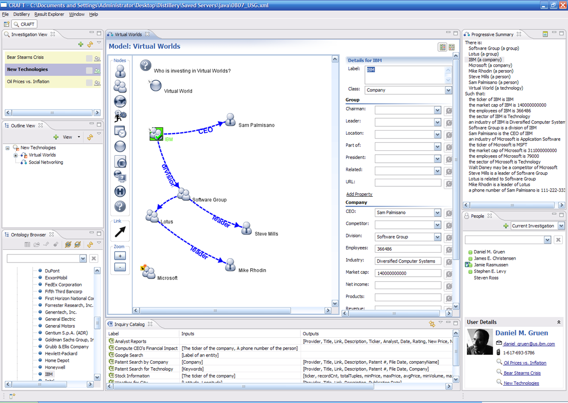Screen dimensions: 568x403
Task: Click the action button next to CEO field
Action: [x=448, y=213]
